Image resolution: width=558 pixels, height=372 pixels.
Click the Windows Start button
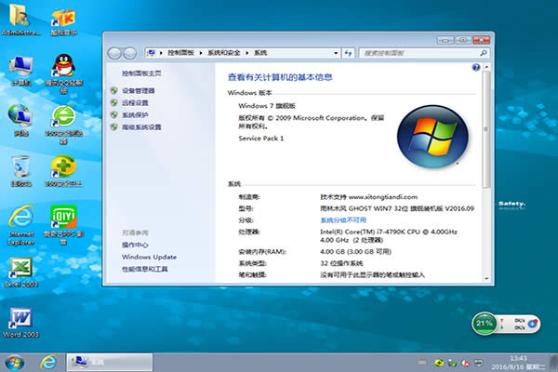point(15,361)
